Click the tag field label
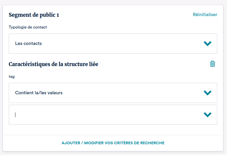The width and height of the screenshot is (227, 155). point(11,76)
